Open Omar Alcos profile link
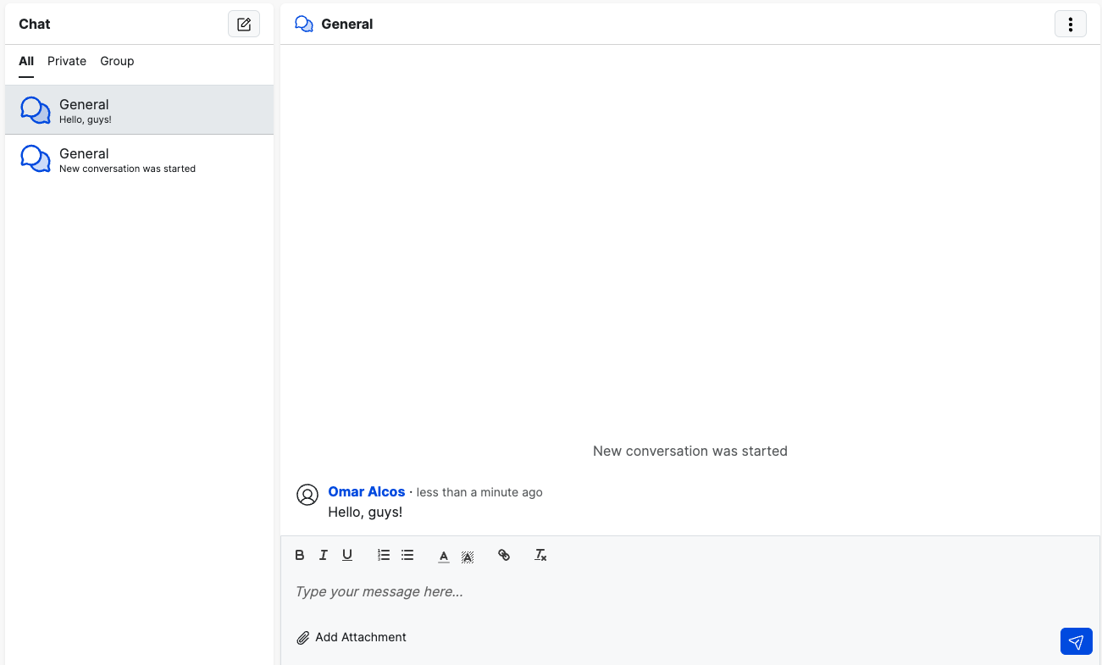1102x665 pixels. click(x=367, y=492)
